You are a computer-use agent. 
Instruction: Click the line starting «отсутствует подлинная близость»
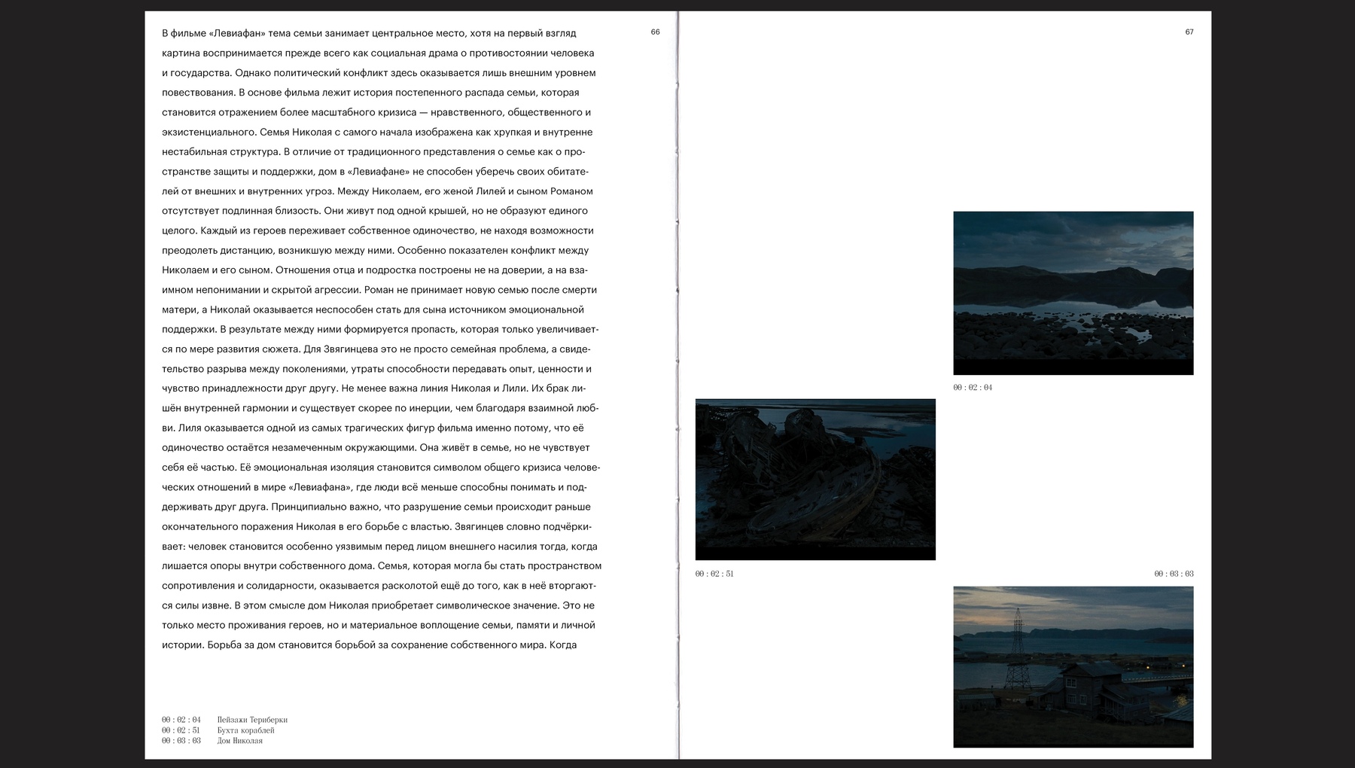[375, 211]
